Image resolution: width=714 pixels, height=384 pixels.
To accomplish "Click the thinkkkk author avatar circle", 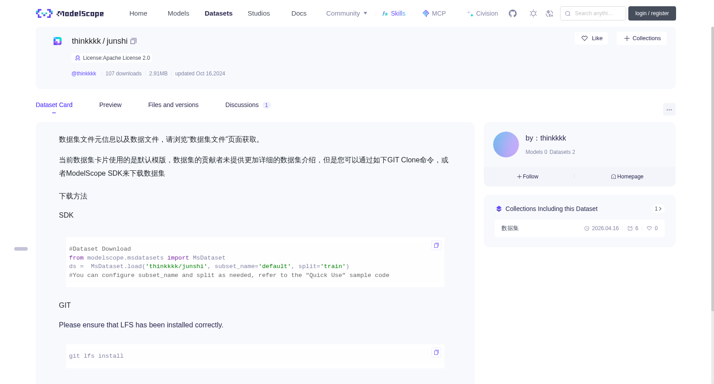I will [x=506, y=145].
